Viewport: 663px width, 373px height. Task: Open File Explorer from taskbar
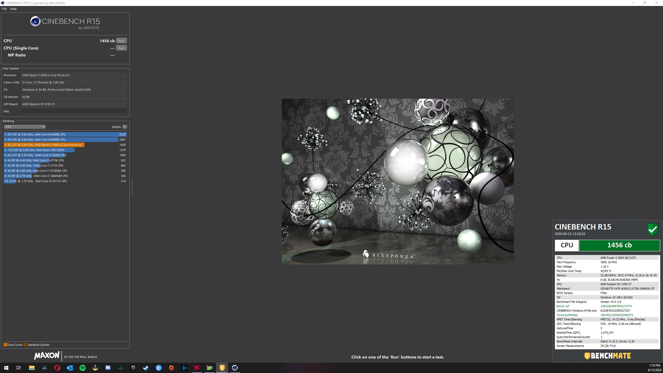32,368
